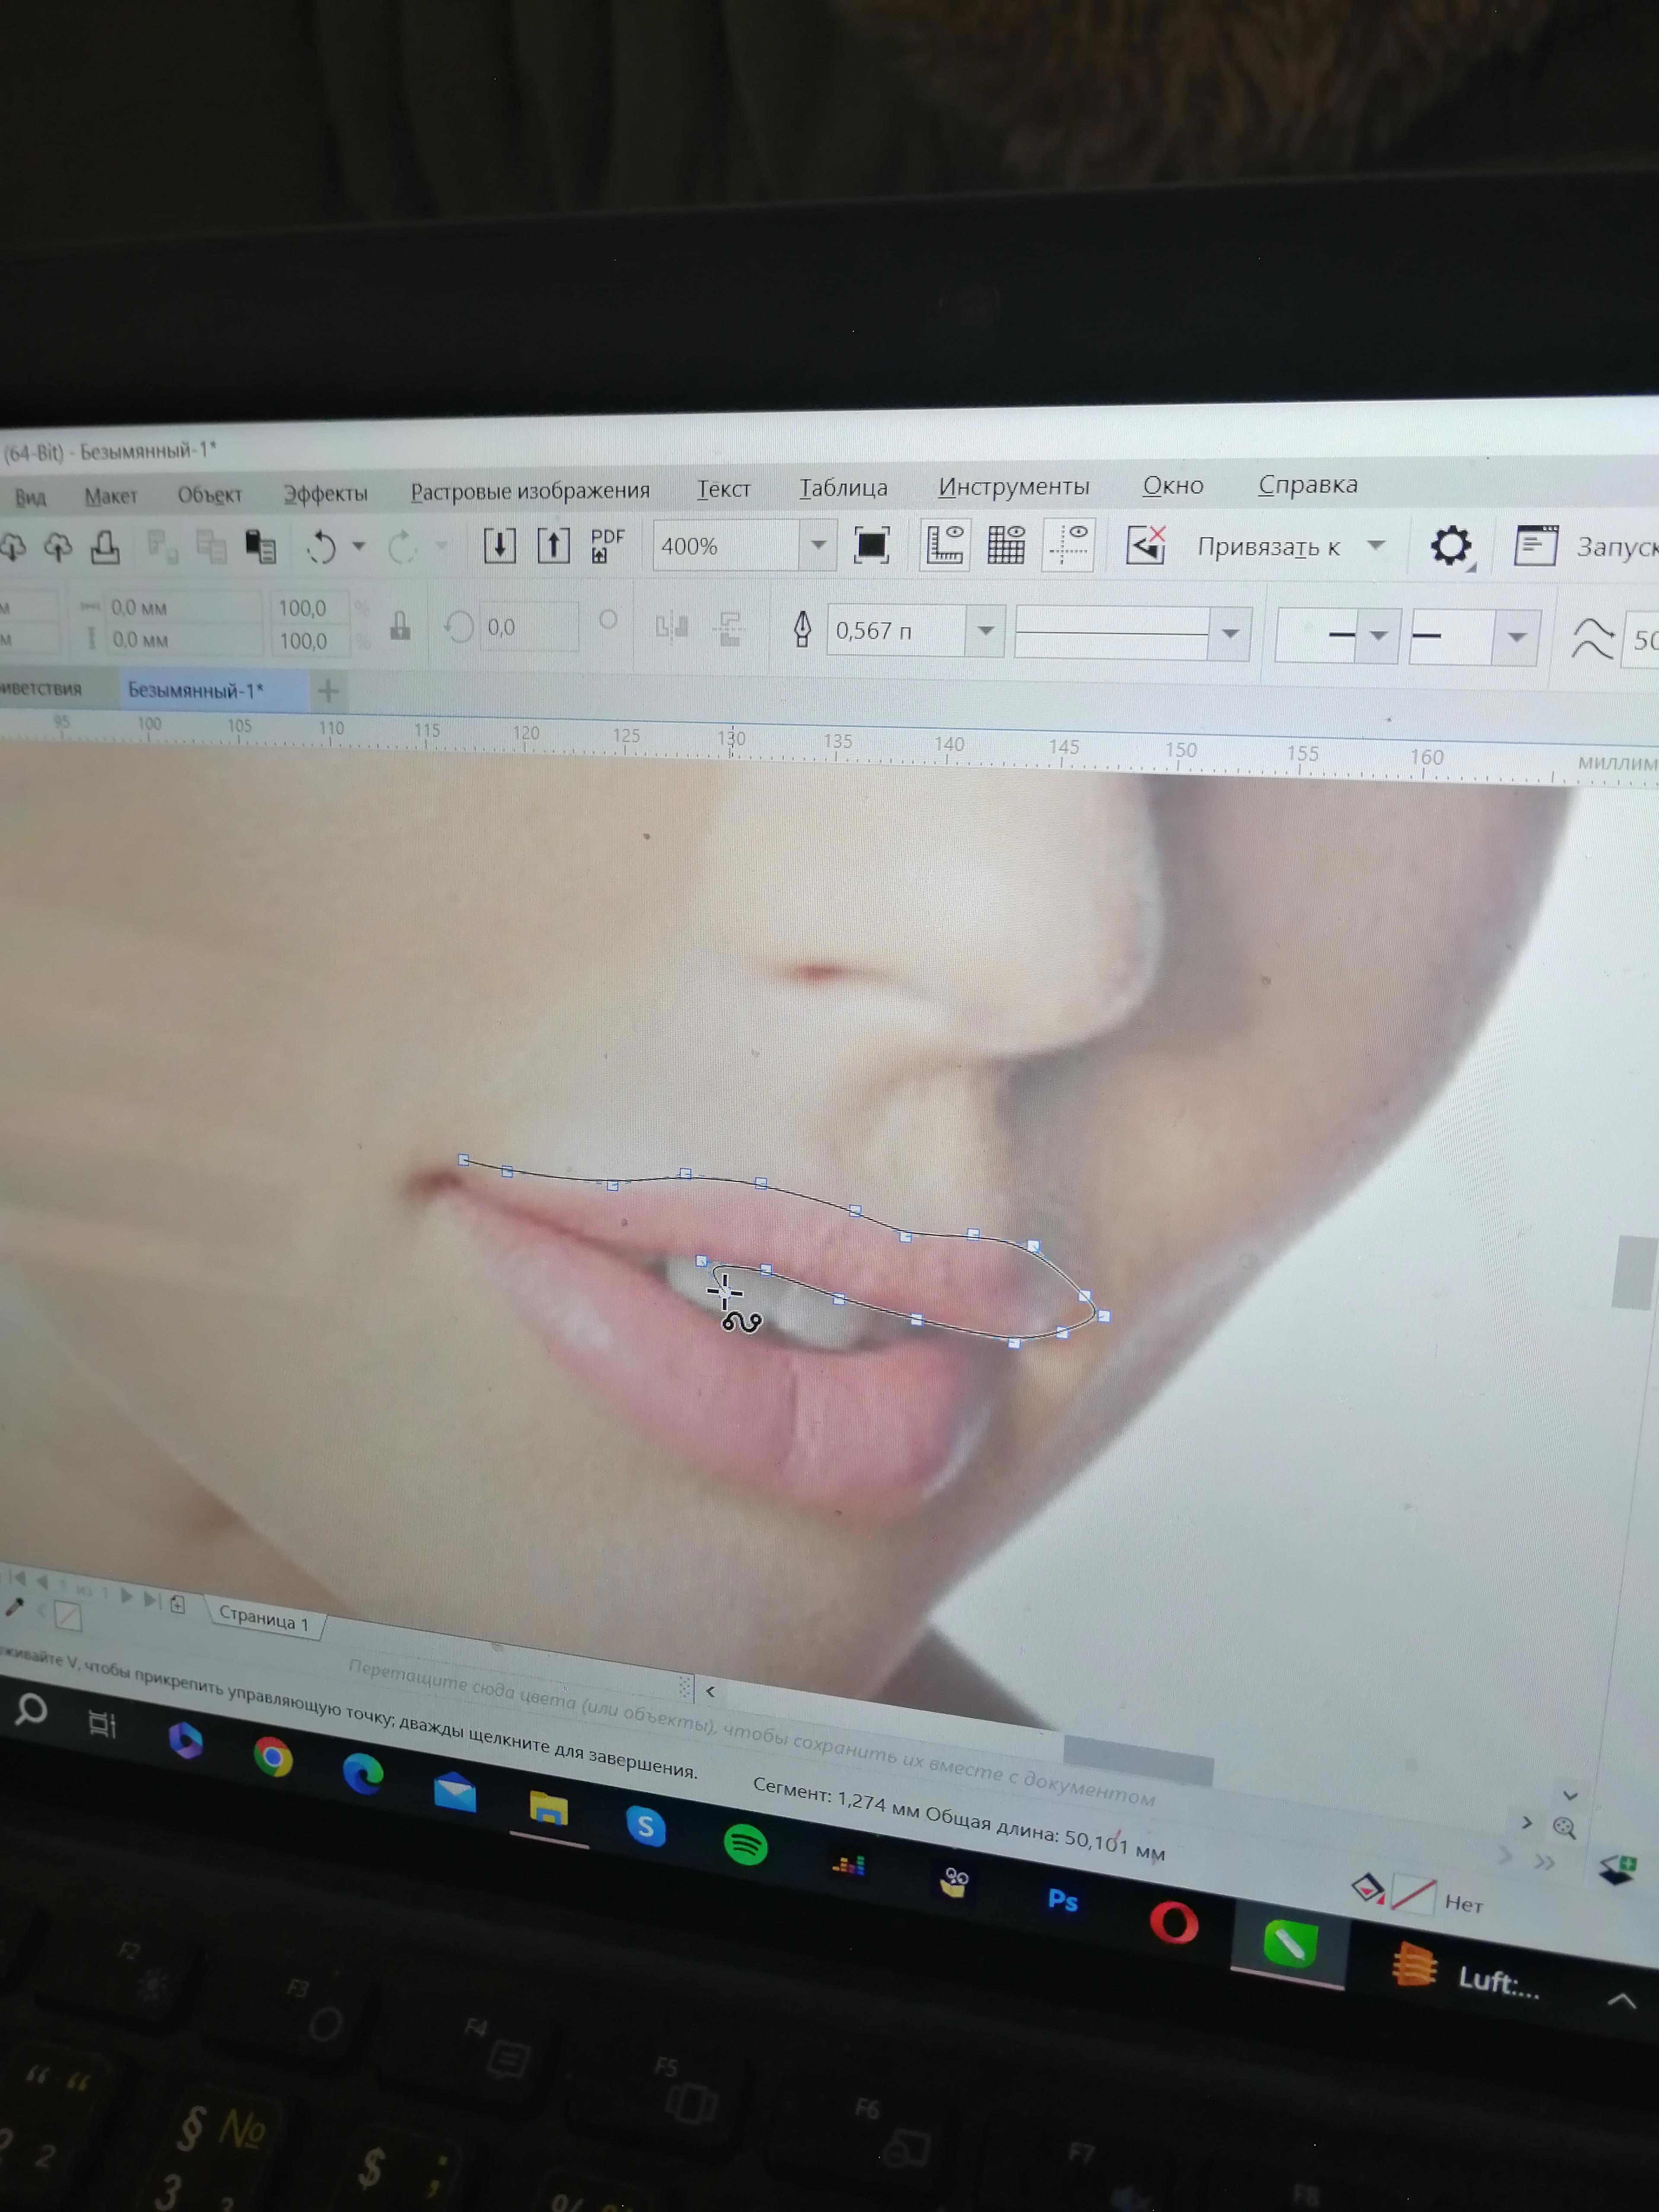Click the Undo arrow icon
The height and width of the screenshot is (2212, 1659).
(322, 547)
